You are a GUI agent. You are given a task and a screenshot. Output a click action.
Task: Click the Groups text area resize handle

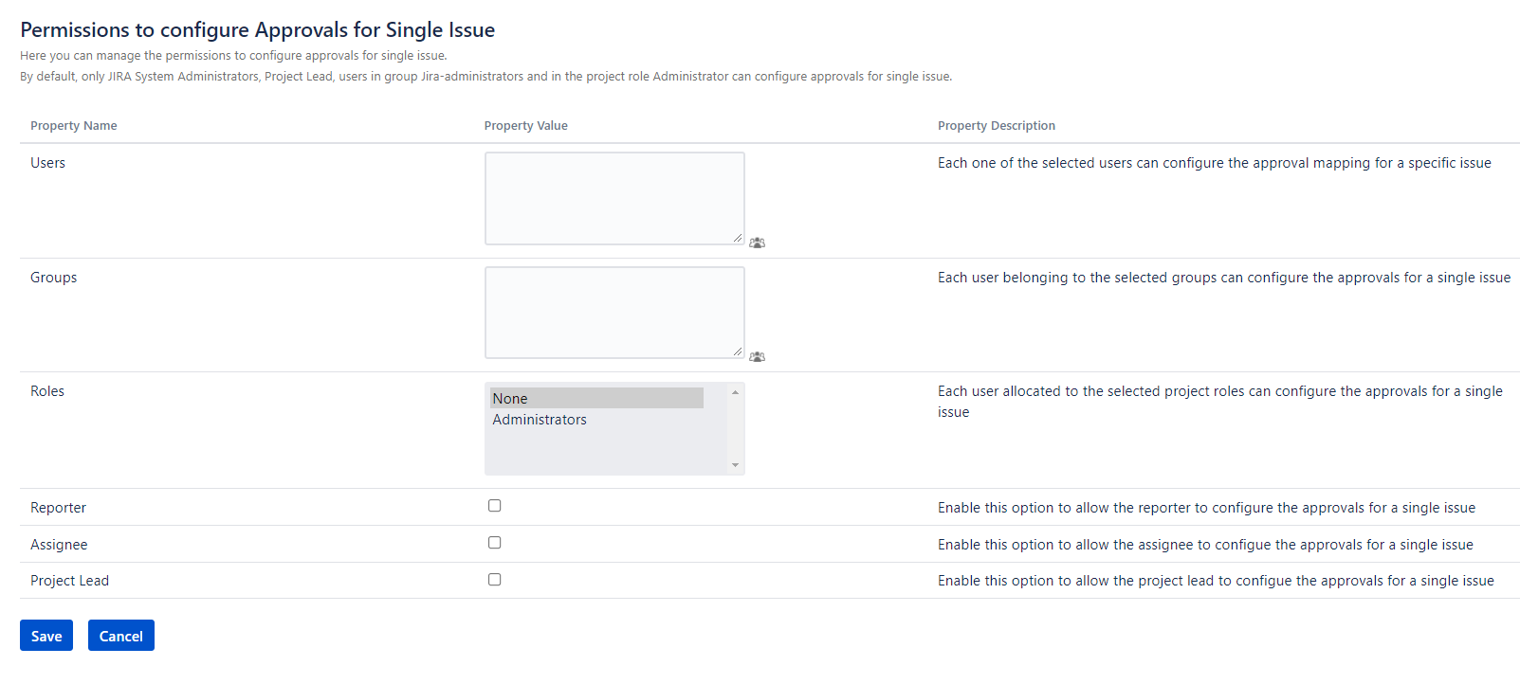(738, 351)
